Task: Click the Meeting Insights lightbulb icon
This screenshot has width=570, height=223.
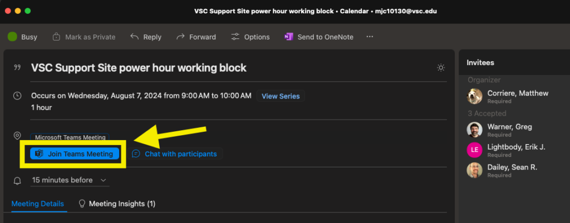Action: point(82,204)
